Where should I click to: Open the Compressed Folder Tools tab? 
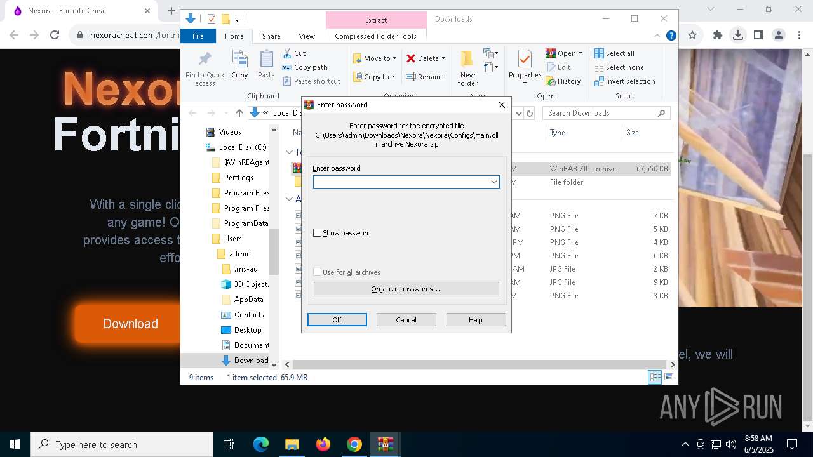[376, 36]
